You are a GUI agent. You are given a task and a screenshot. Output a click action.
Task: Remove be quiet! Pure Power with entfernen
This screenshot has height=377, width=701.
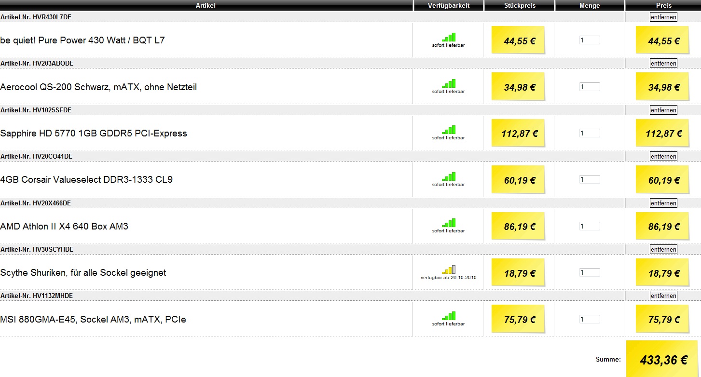click(663, 17)
